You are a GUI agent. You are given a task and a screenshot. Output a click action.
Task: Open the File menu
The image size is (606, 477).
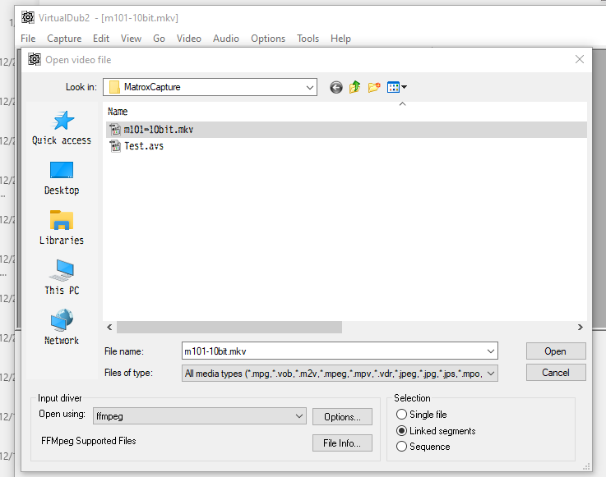[28, 39]
